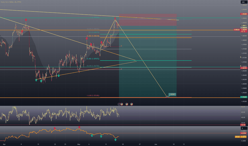Click the lightning bolt events icon below the chart
Viewport: 248px width, 146px height.
119,104
